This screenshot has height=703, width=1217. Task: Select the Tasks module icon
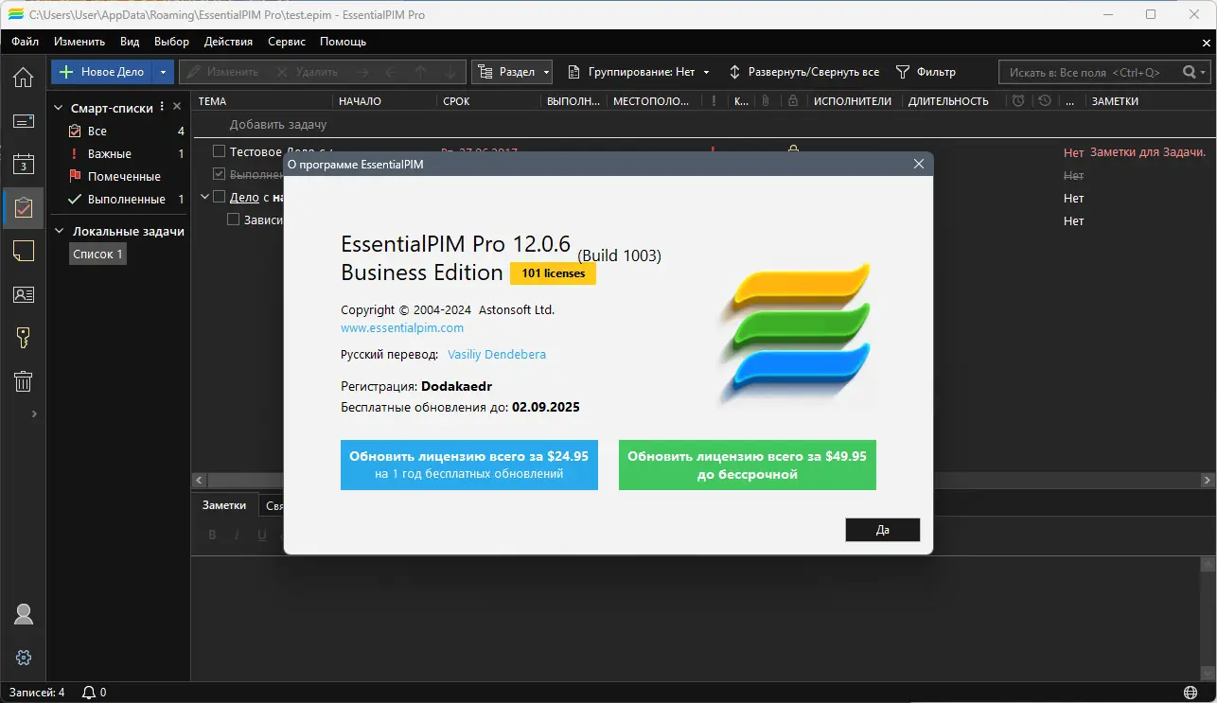coord(23,207)
